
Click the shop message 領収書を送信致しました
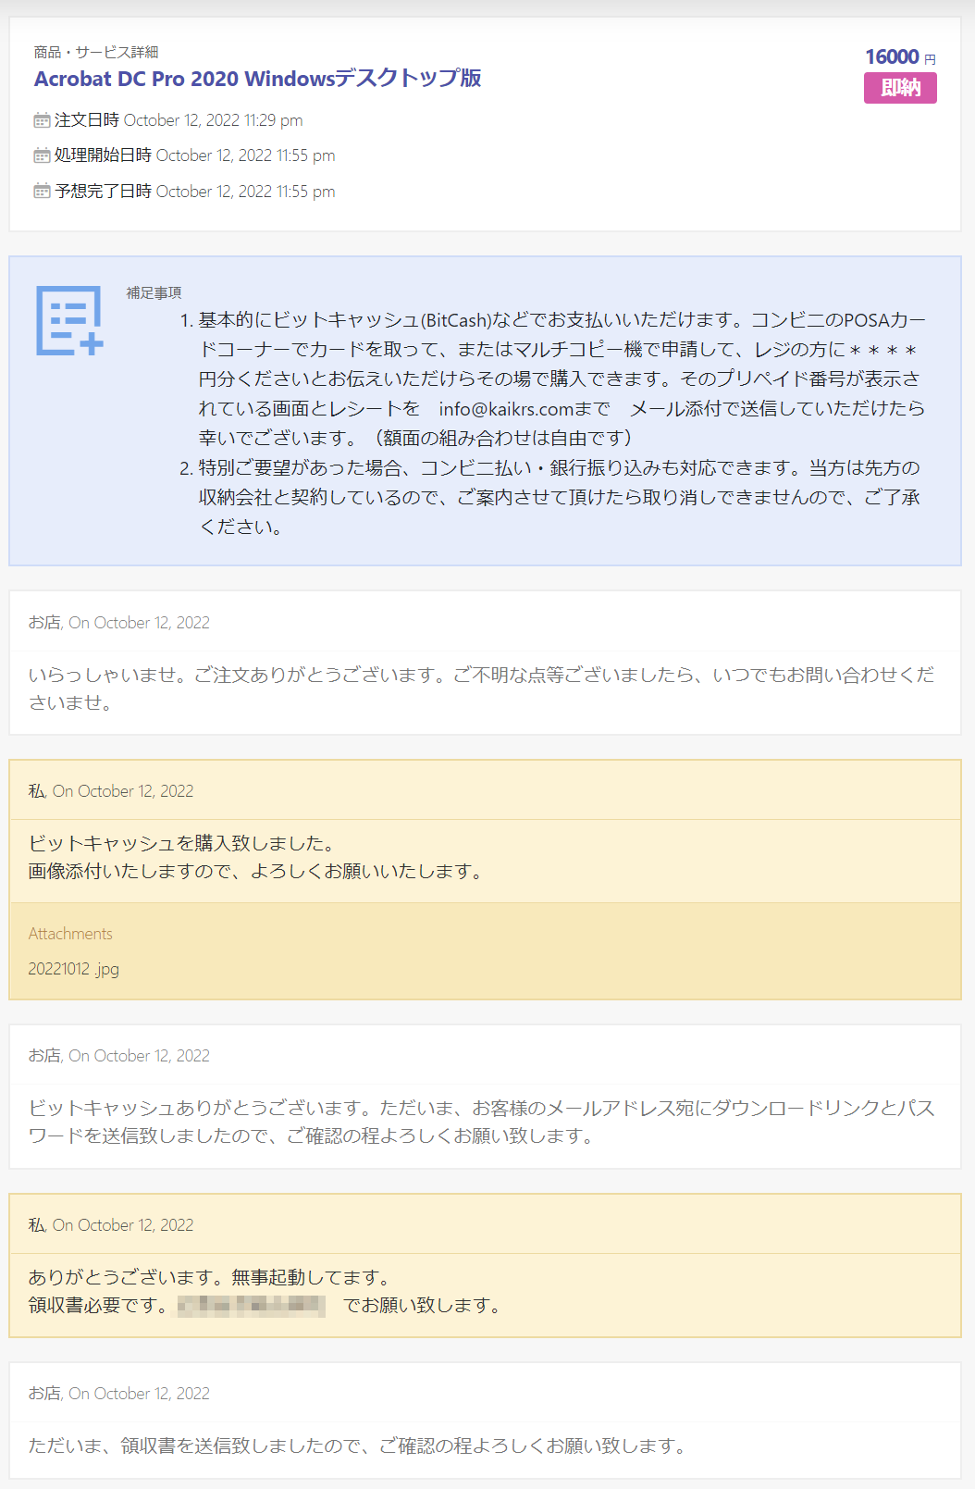click(359, 1446)
